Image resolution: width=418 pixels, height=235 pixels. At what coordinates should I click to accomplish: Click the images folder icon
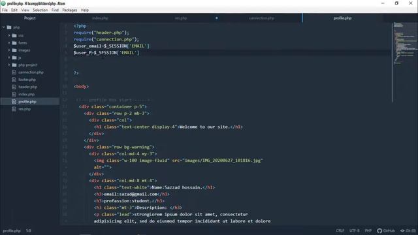[14, 50]
